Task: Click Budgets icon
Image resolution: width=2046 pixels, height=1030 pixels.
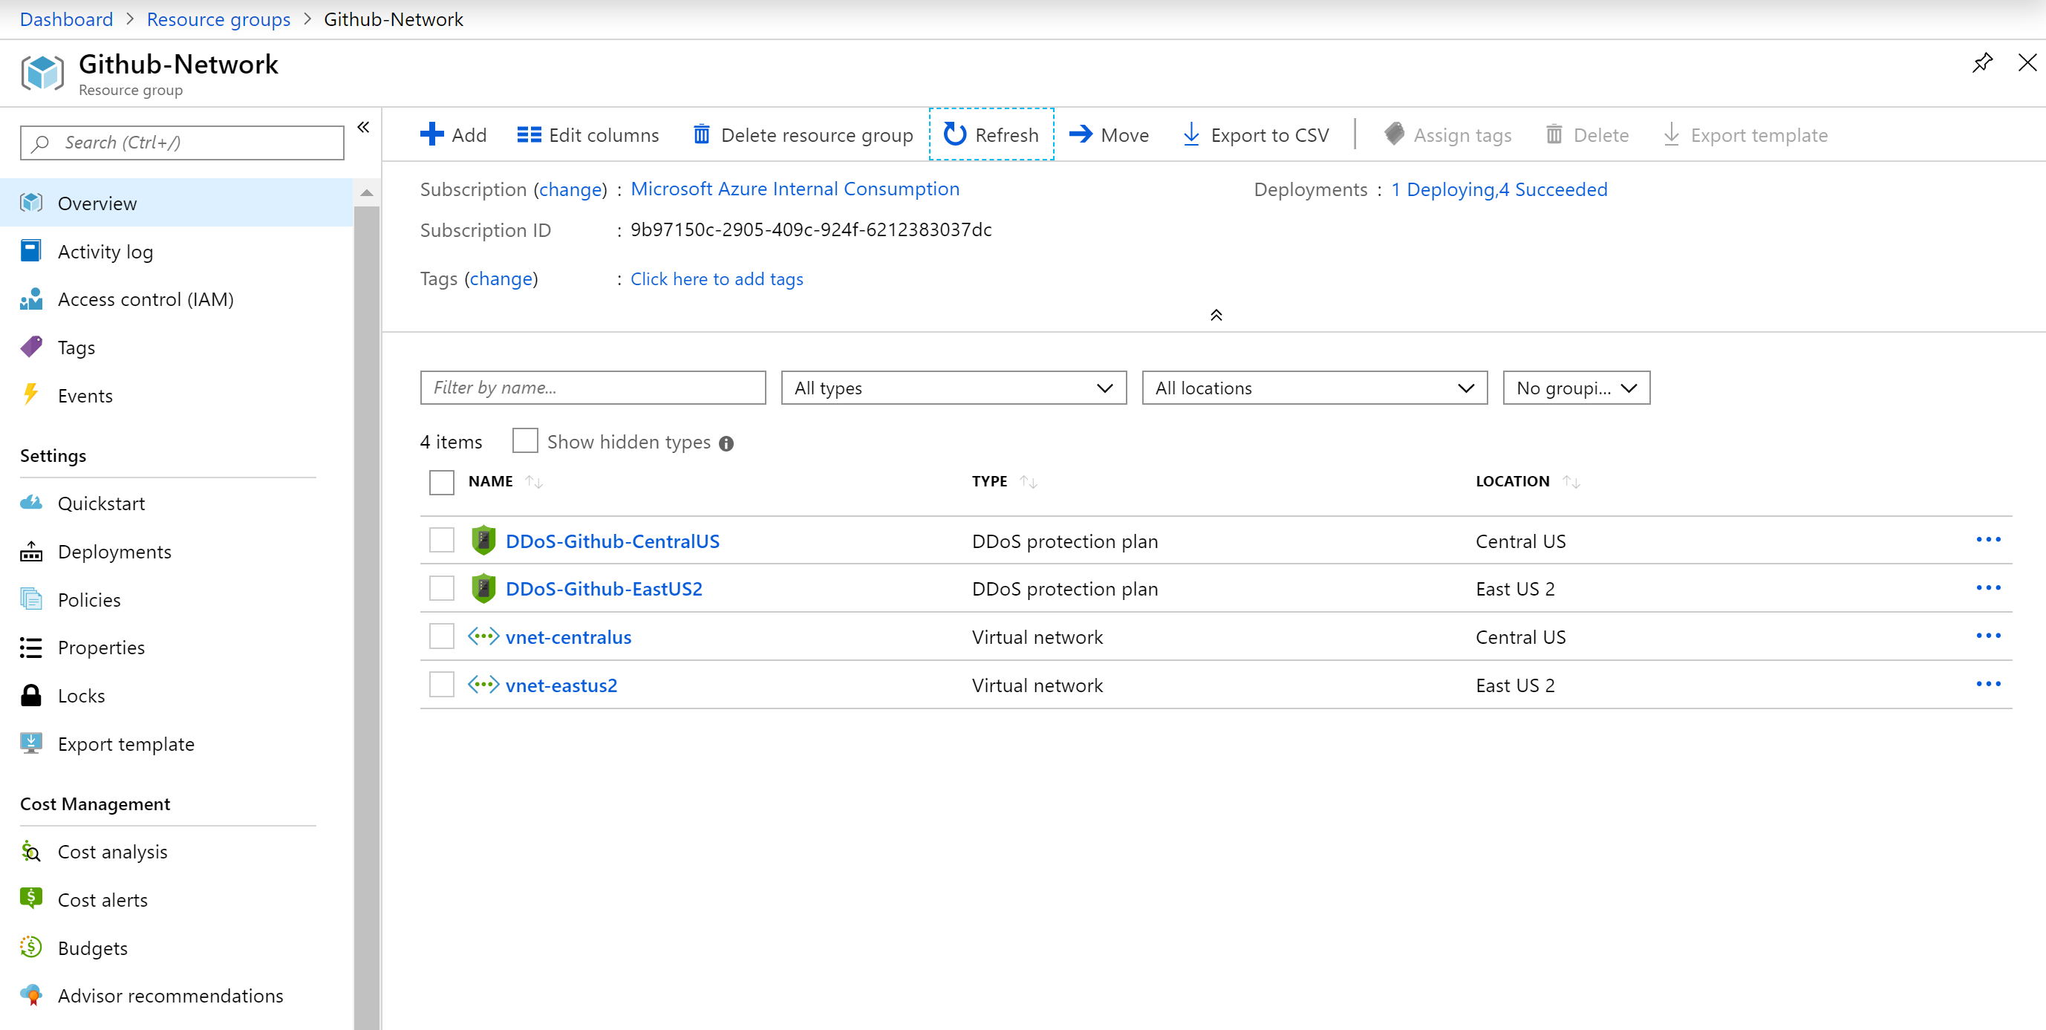Action: pos(31,947)
